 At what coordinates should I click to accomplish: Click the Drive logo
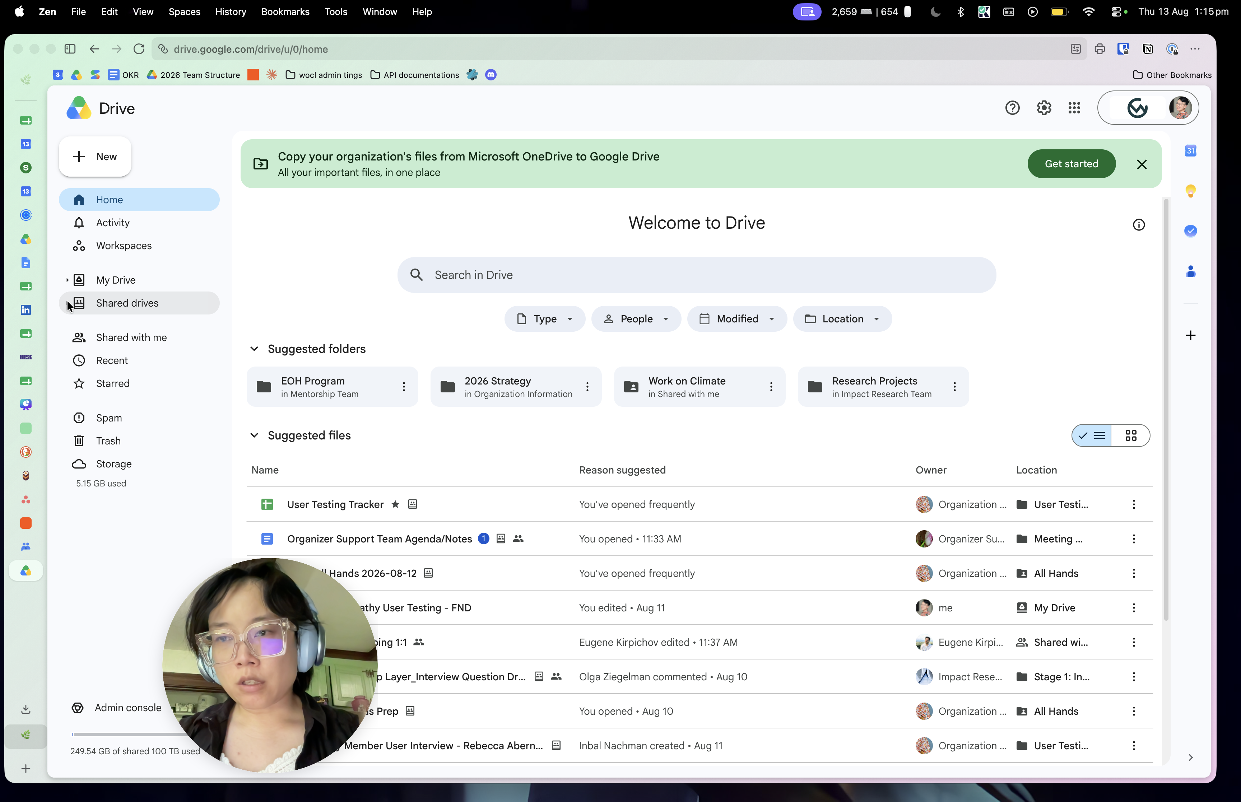click(x=100, y=108)
